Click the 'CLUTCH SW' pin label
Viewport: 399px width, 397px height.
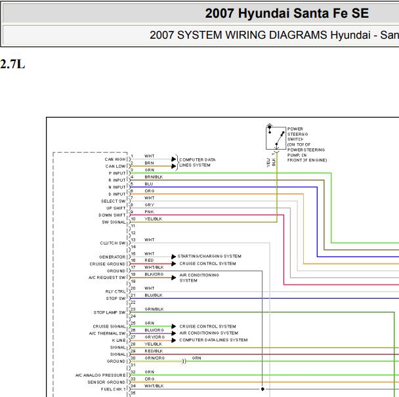[113, 243]
